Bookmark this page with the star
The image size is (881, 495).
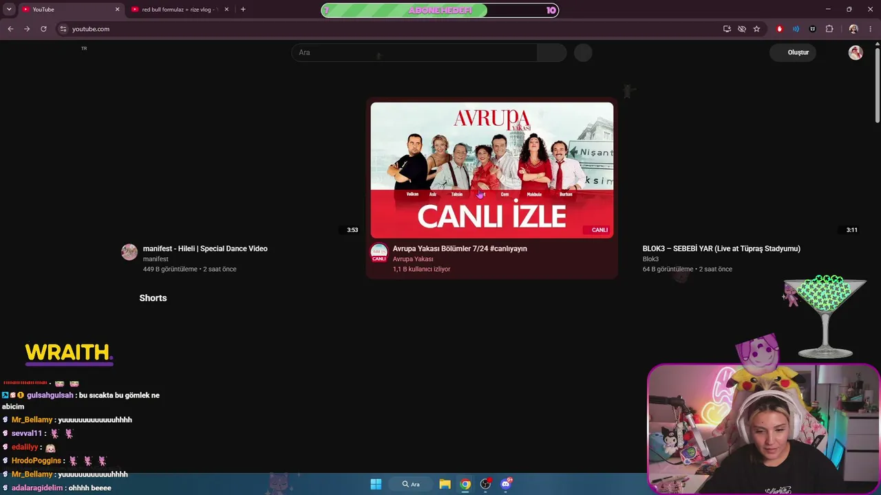click(756, 29)
